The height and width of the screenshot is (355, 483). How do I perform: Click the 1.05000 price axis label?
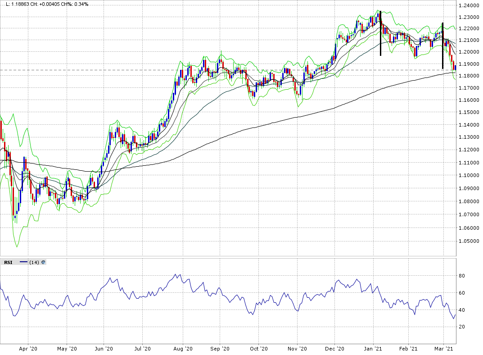coord(469,241)
